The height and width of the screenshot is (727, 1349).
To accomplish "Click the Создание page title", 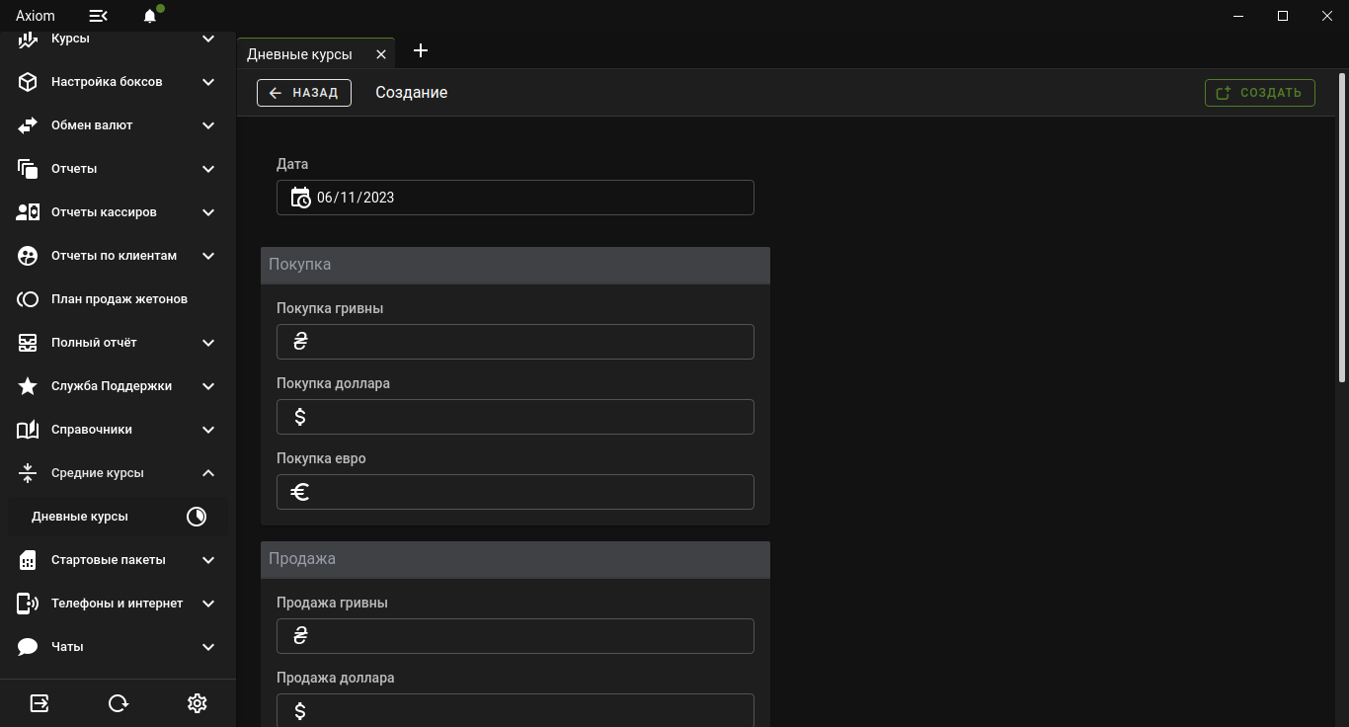I will (412, 93).
